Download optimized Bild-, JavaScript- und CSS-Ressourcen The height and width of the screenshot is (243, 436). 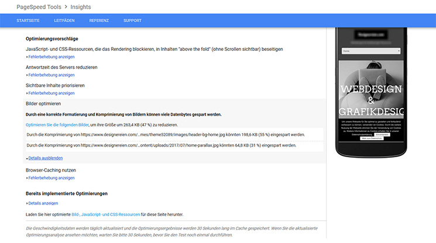click(106, 214)
